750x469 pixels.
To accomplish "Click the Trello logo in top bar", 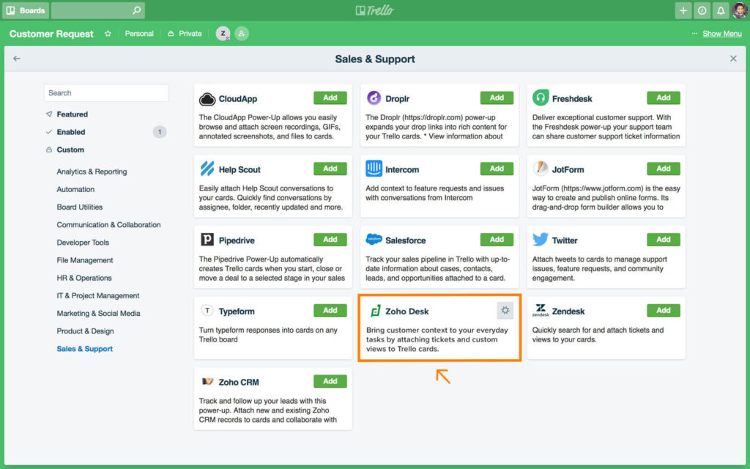I will pos(374,10).
